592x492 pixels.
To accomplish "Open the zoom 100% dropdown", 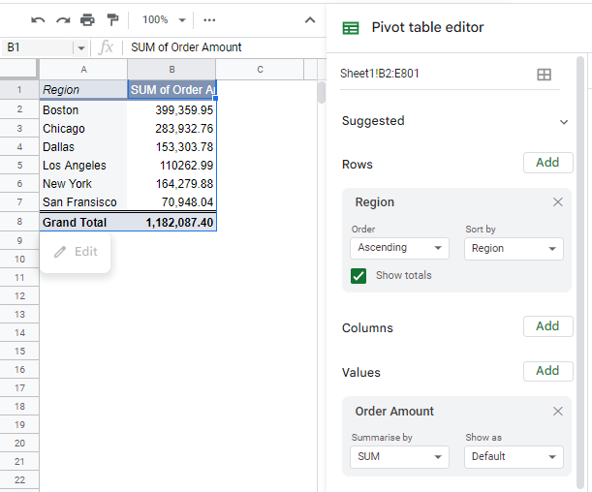I will tap(163, 19).
